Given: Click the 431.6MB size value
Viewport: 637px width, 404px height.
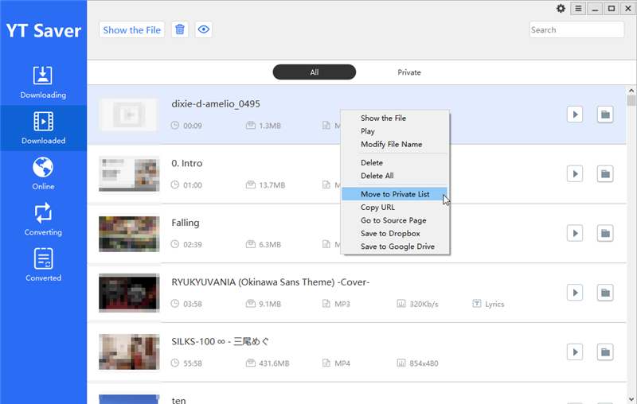Looking at the screenshot, I should point(274,363).
